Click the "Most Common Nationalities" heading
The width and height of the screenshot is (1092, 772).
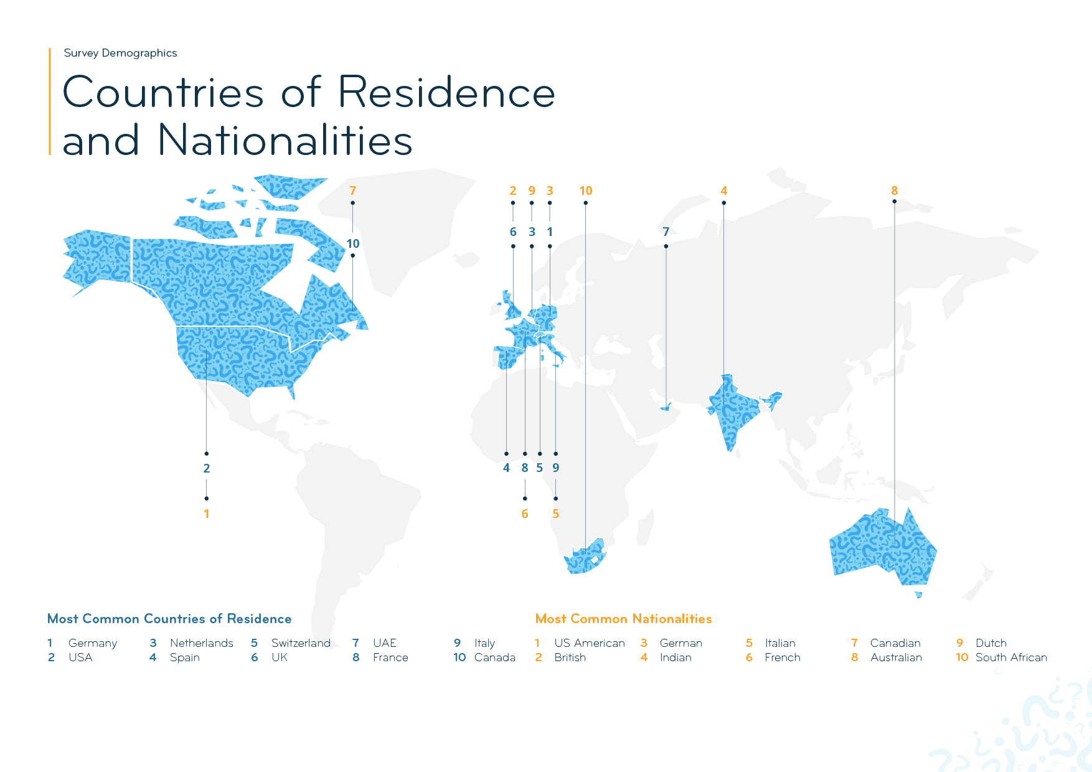pyautogui.click(x=623, y=619)
